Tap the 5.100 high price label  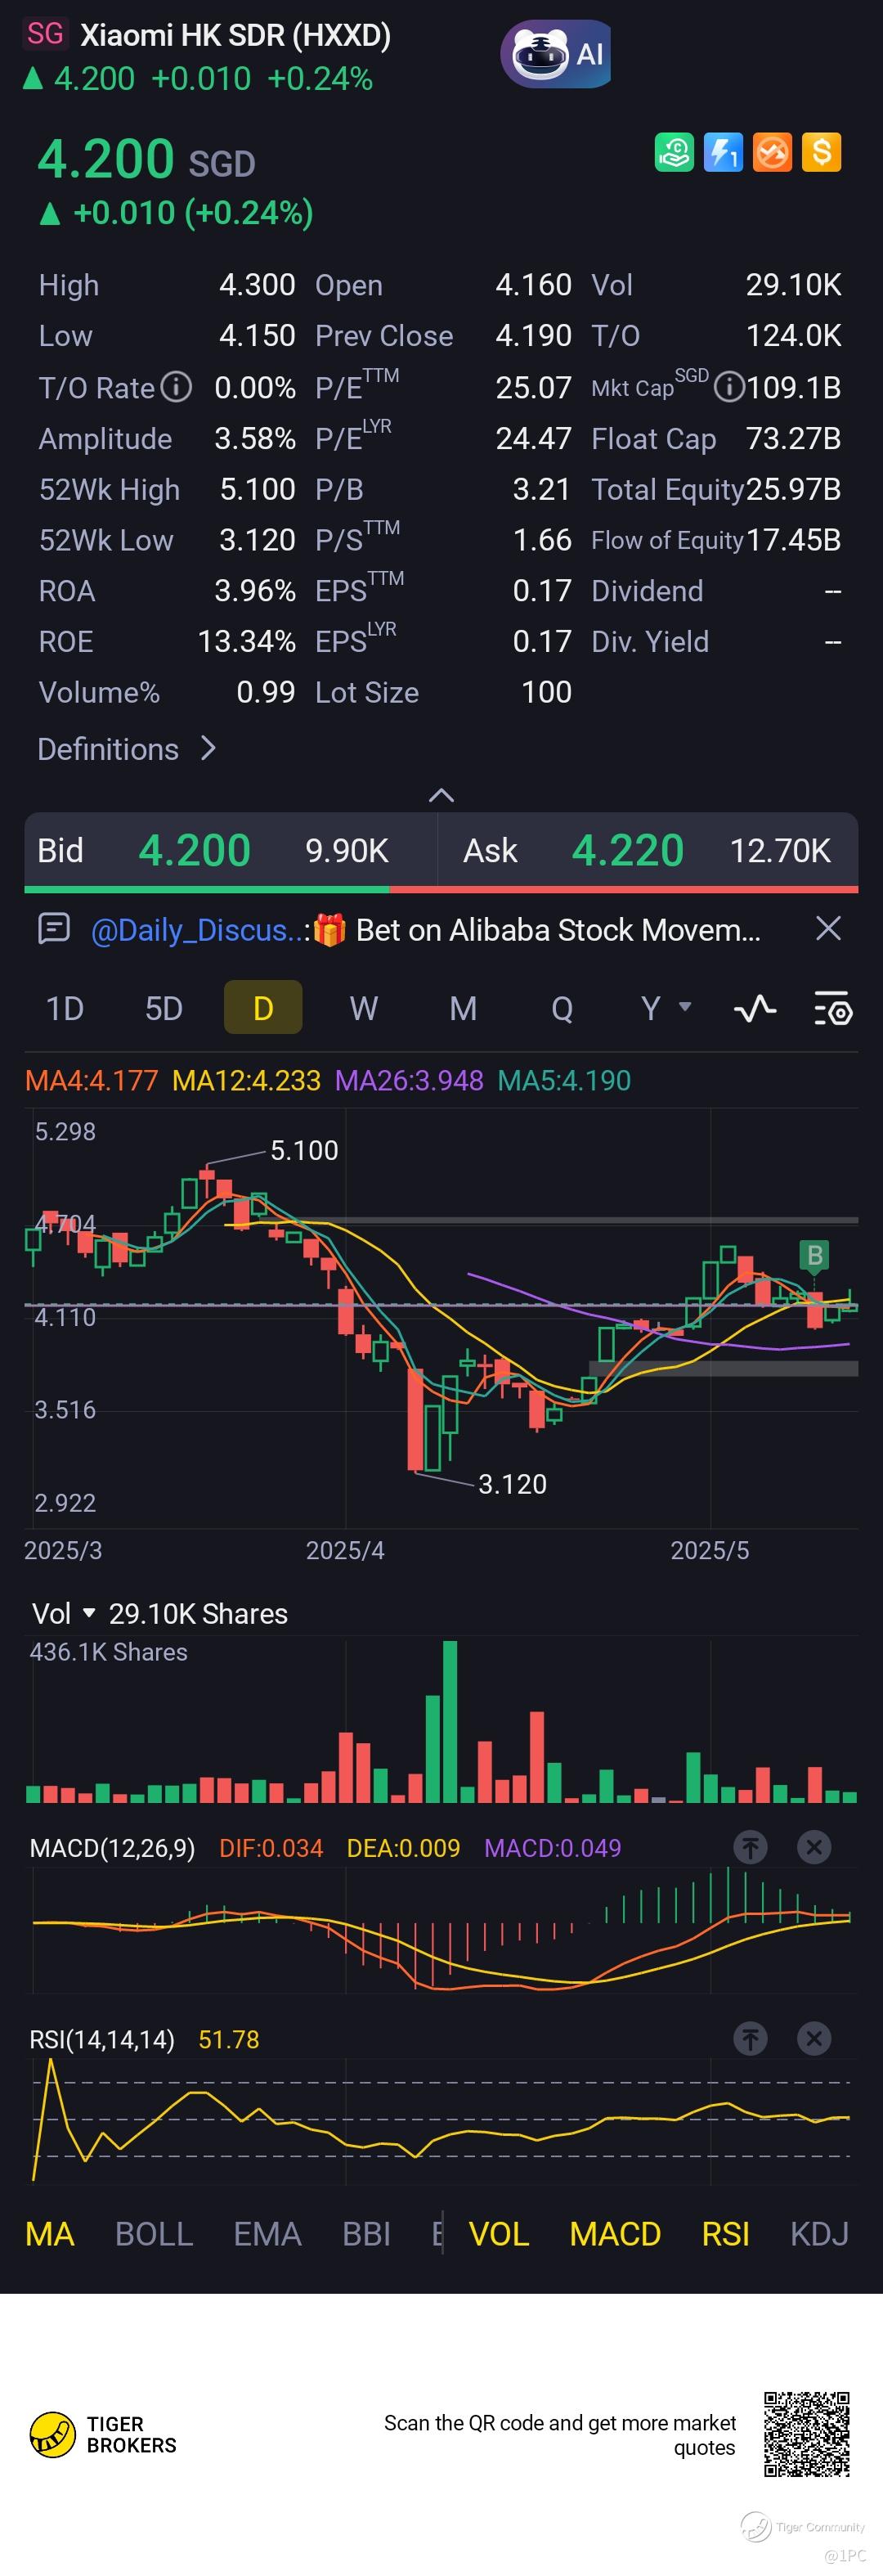coord(304,1150)
